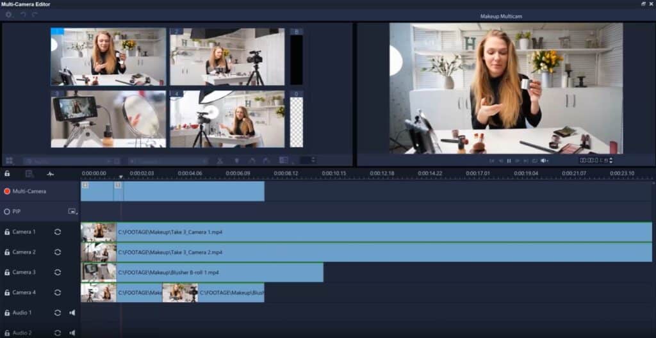Rotate right icon in camera toolbar
This screenshot has height=338, width=656.
[x=266, y=161]
